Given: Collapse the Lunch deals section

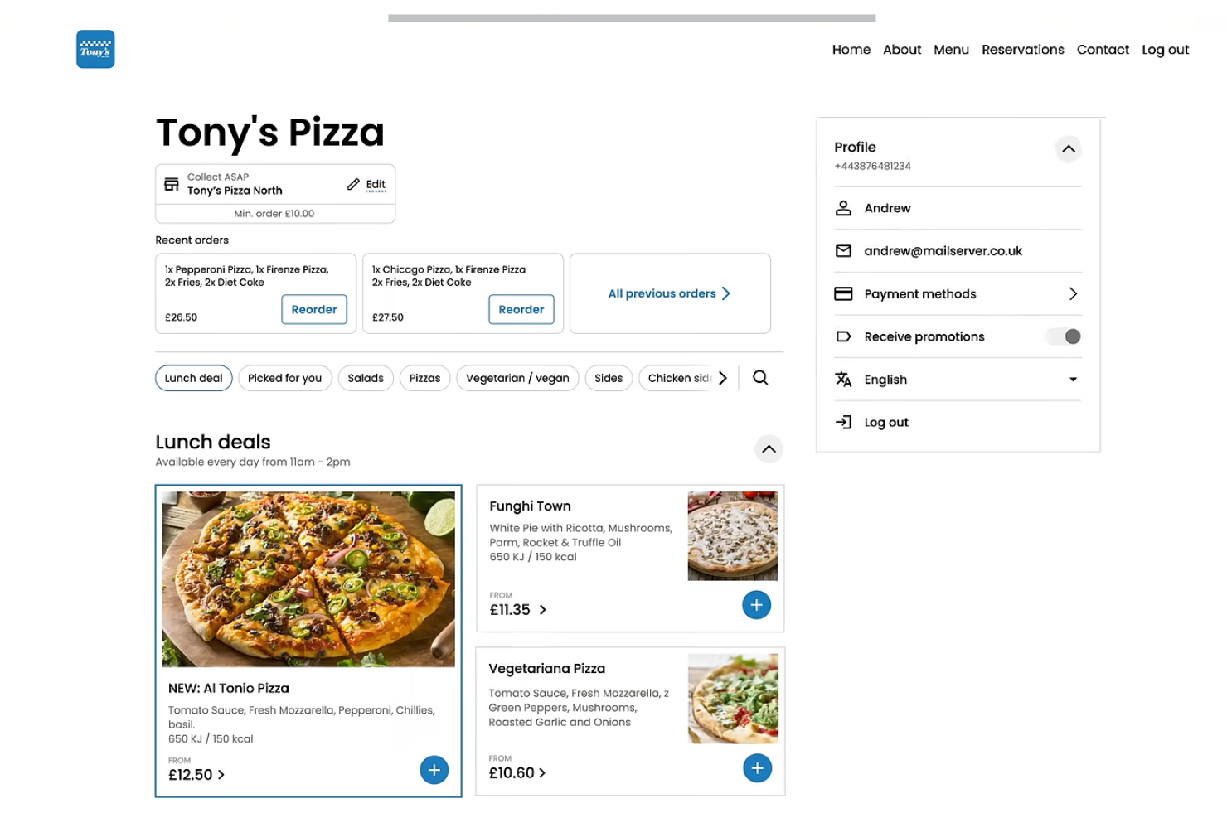Looking at the screenshot, I should pos(769,449).
